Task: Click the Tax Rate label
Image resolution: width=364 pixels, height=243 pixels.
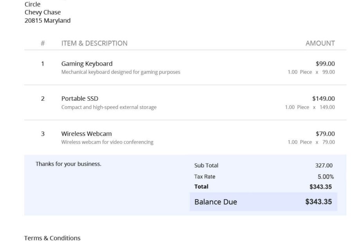Action: [x=205, y=176]
